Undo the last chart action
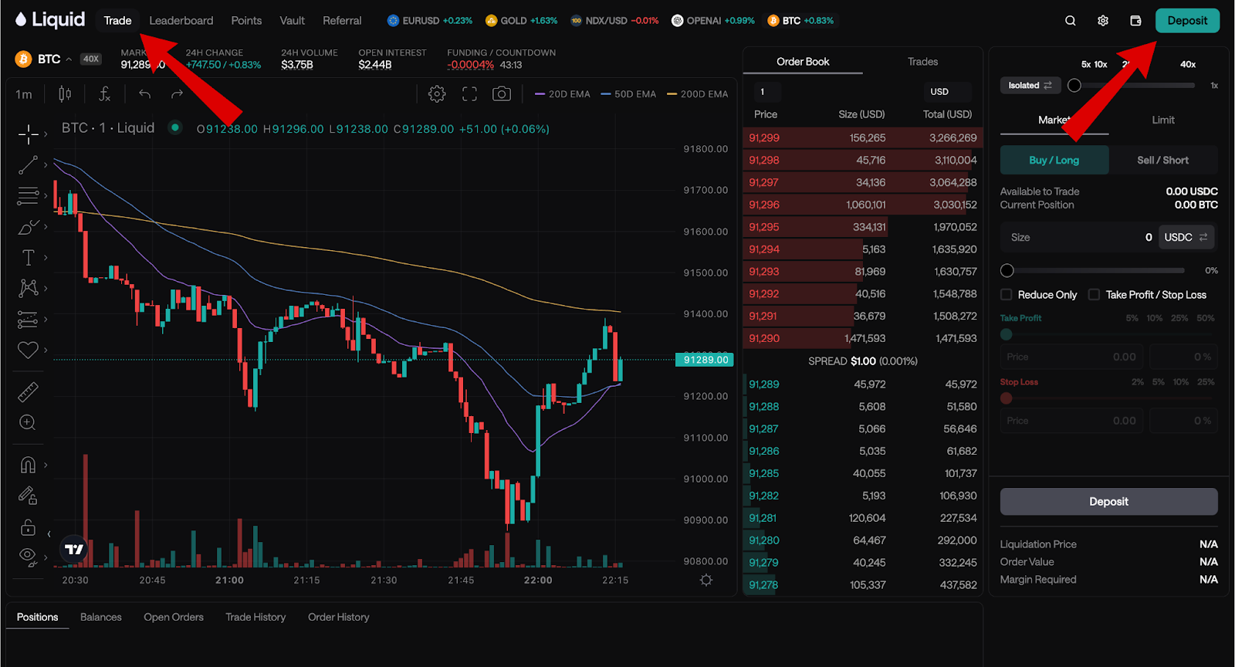This screenshot has width=1235, height=667. (145, 94)
